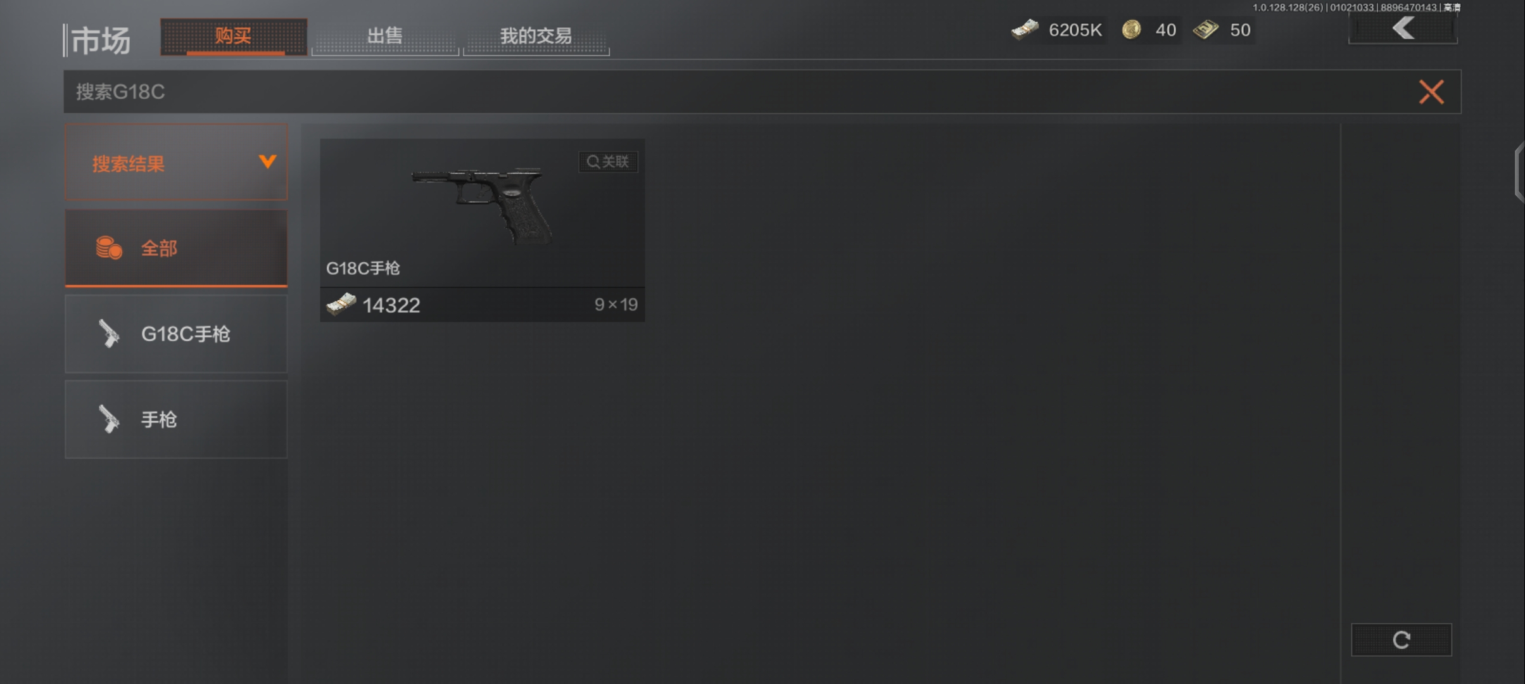This screenshot has height=684, width=1525.
Task: Click the 6205K cash balance
Action: click(1075, 30)
